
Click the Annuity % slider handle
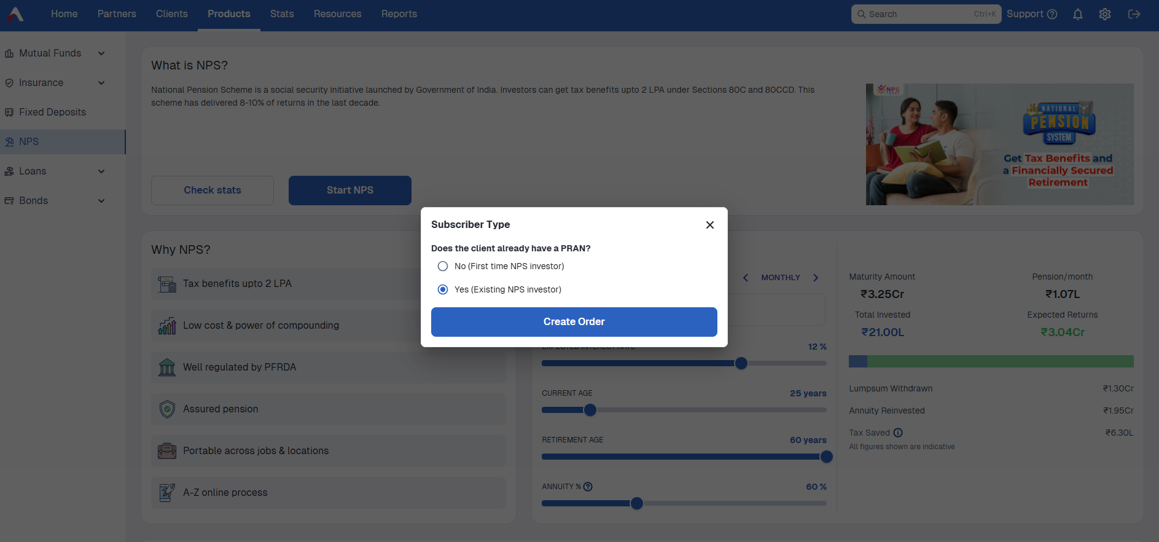637,503
